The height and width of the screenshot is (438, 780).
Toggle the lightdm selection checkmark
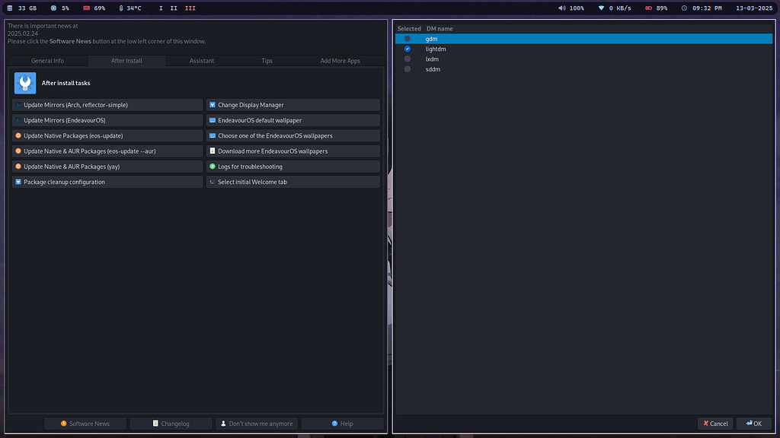(x=408, y=49)
